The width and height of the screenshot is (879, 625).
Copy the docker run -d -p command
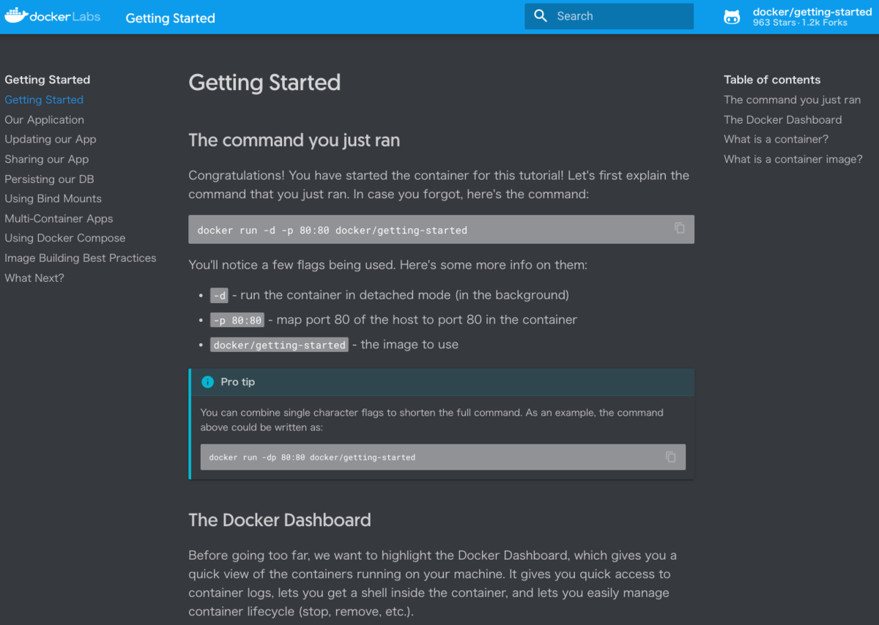[x=680, y=228]
